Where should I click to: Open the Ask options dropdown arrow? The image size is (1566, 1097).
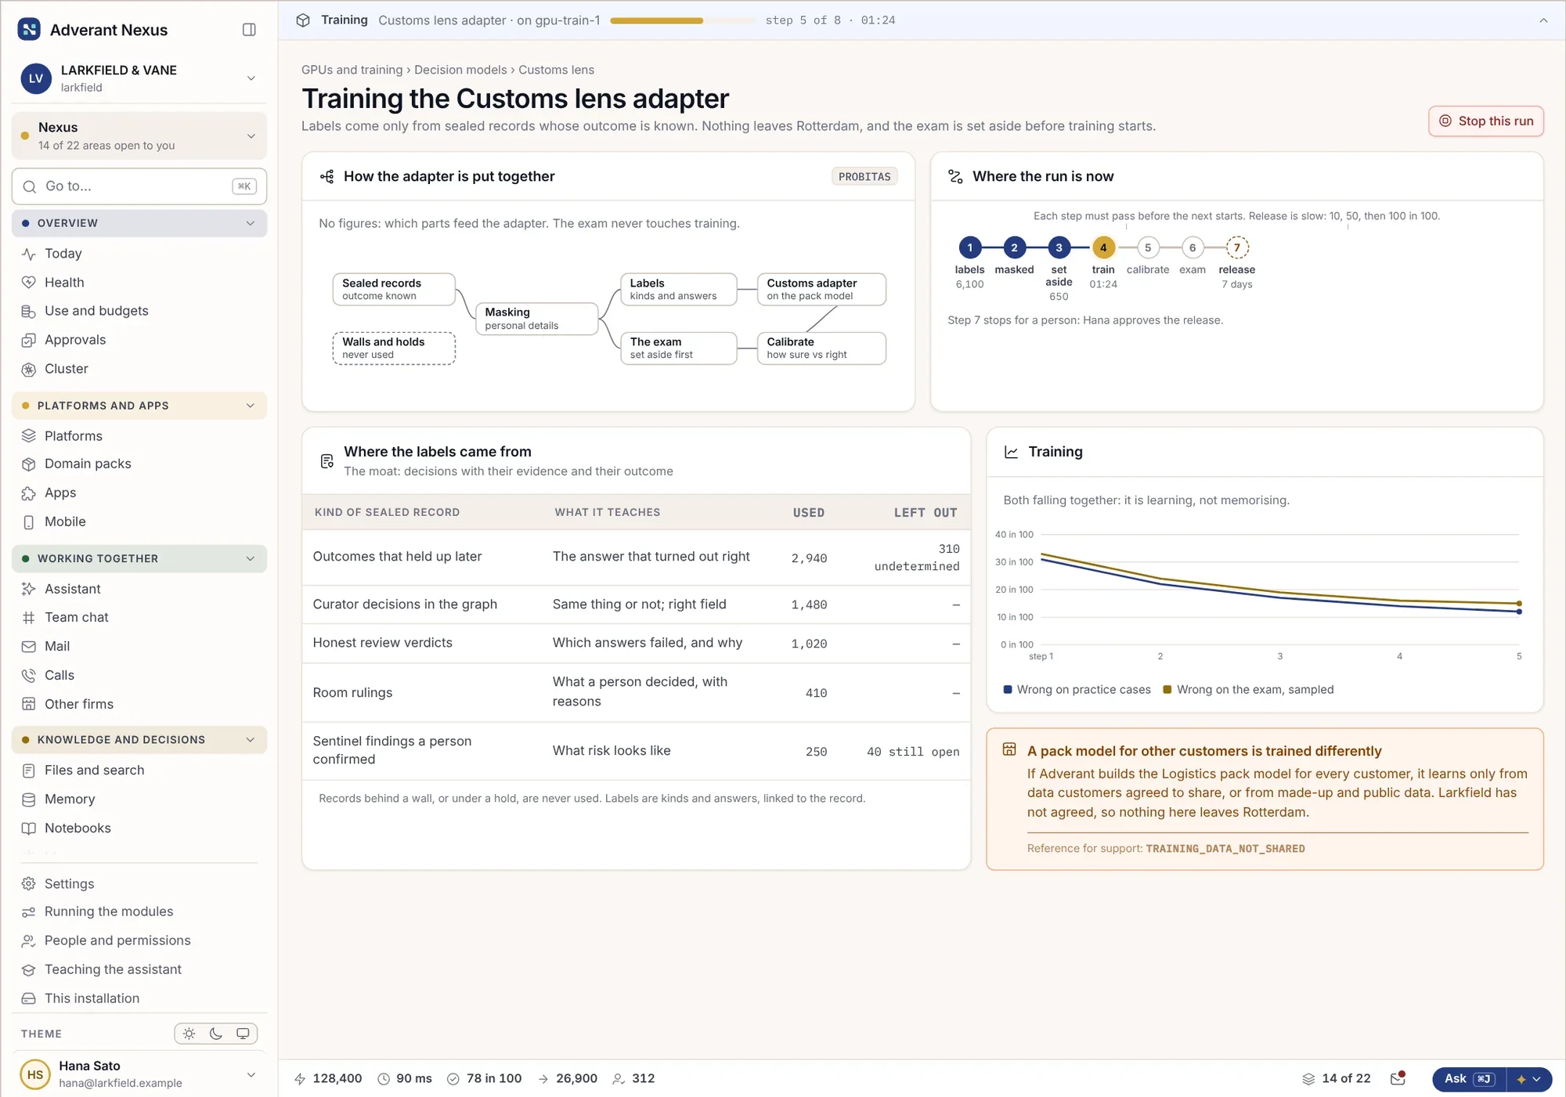[x=1529, y=1079]
